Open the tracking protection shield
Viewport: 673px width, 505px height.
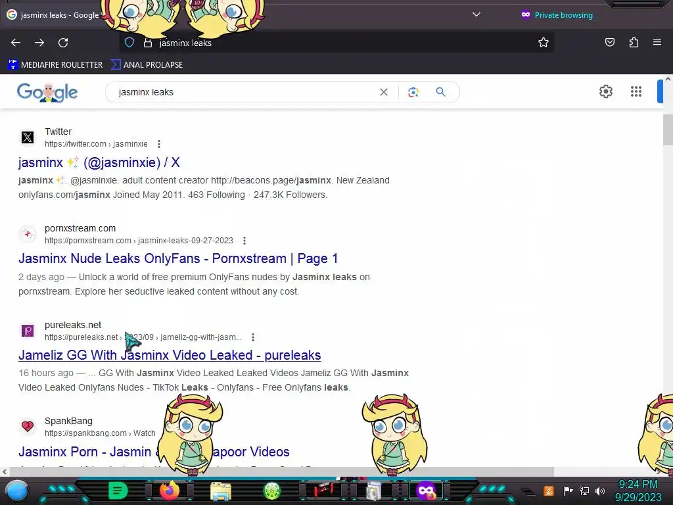[129, 43]
